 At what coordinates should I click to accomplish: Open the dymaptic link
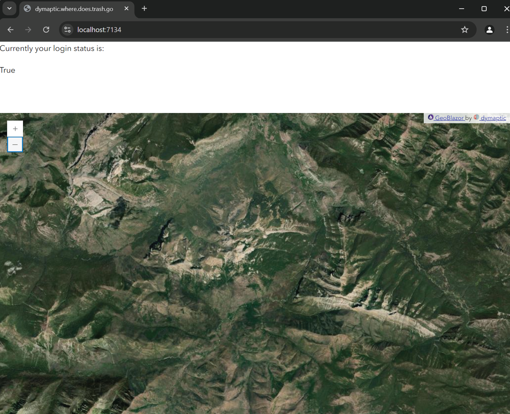point(494,117)
